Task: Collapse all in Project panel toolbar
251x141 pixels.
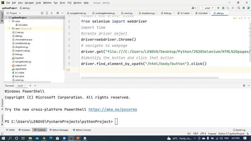Action: (51, 13)
